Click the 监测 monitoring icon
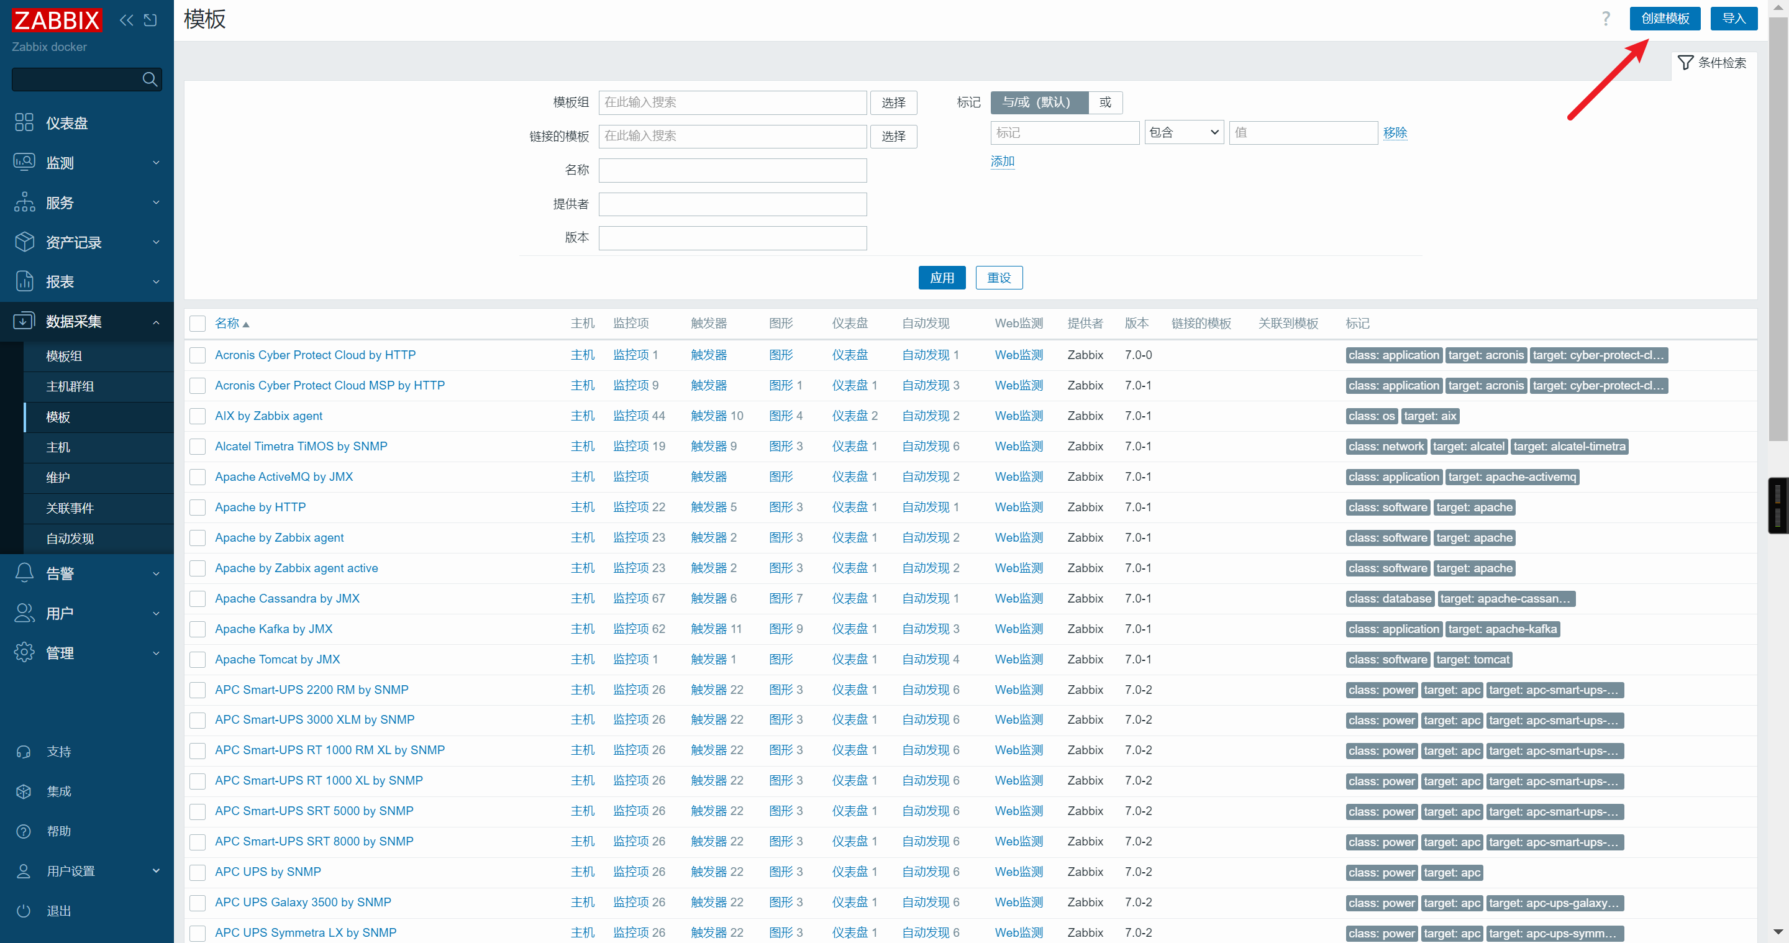The height and width of the screenshot is (943, 1789). tap(24, 163)
